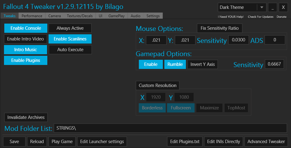The image size is (291, 148).
Task: Open the Tweaks tab
Action: coord(10,16)
